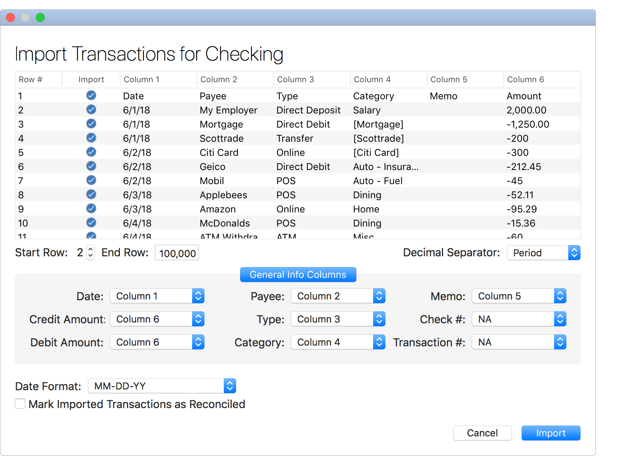Uncheck the Import toggle for row 1
633x465 pixels.
[91, 95]
